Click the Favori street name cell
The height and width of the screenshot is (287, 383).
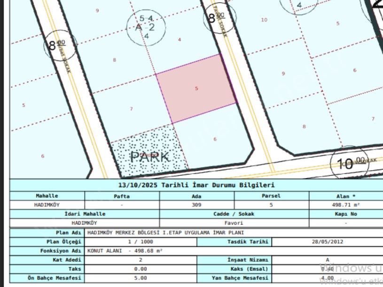coord(233,223)
